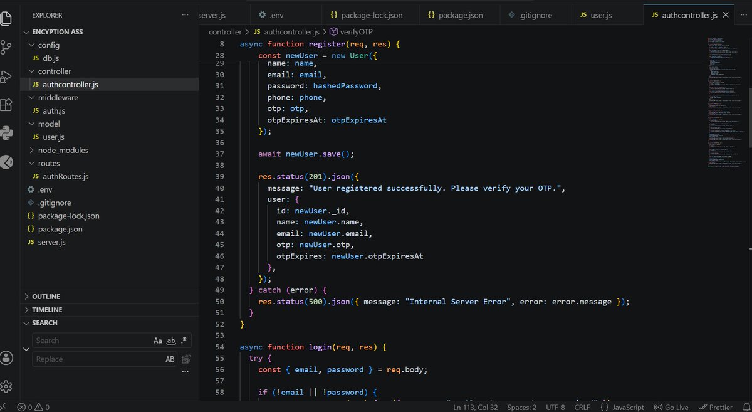The image size is (752, 412).
Task: Click Ln 113, Col 32 cursor position
Action: pos(474,407)
